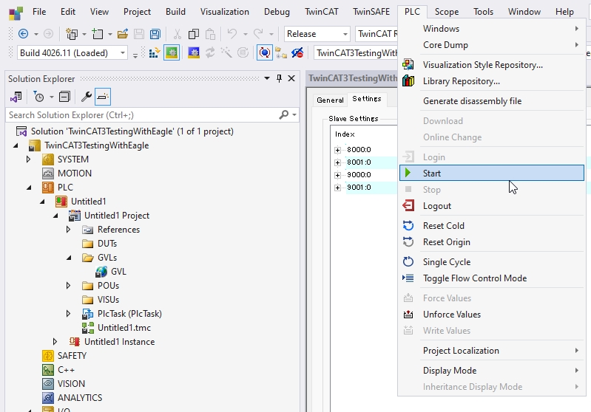Open the Project Localization submenu

491,350
